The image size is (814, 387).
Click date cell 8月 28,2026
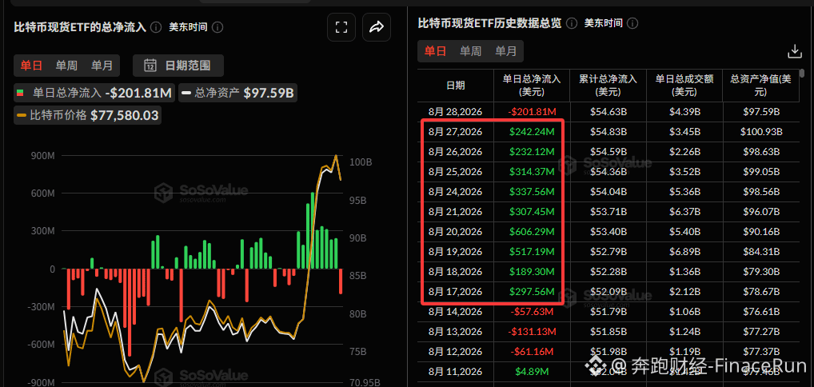click(456, 112)
